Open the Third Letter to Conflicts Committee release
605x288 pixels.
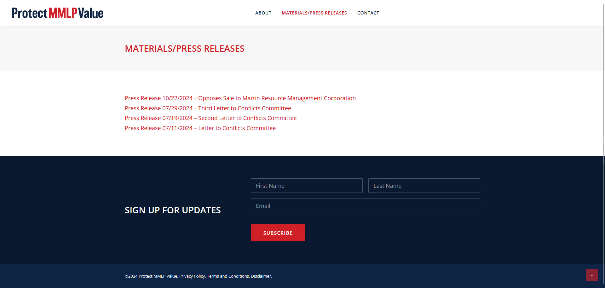click(x=208, y=108)
